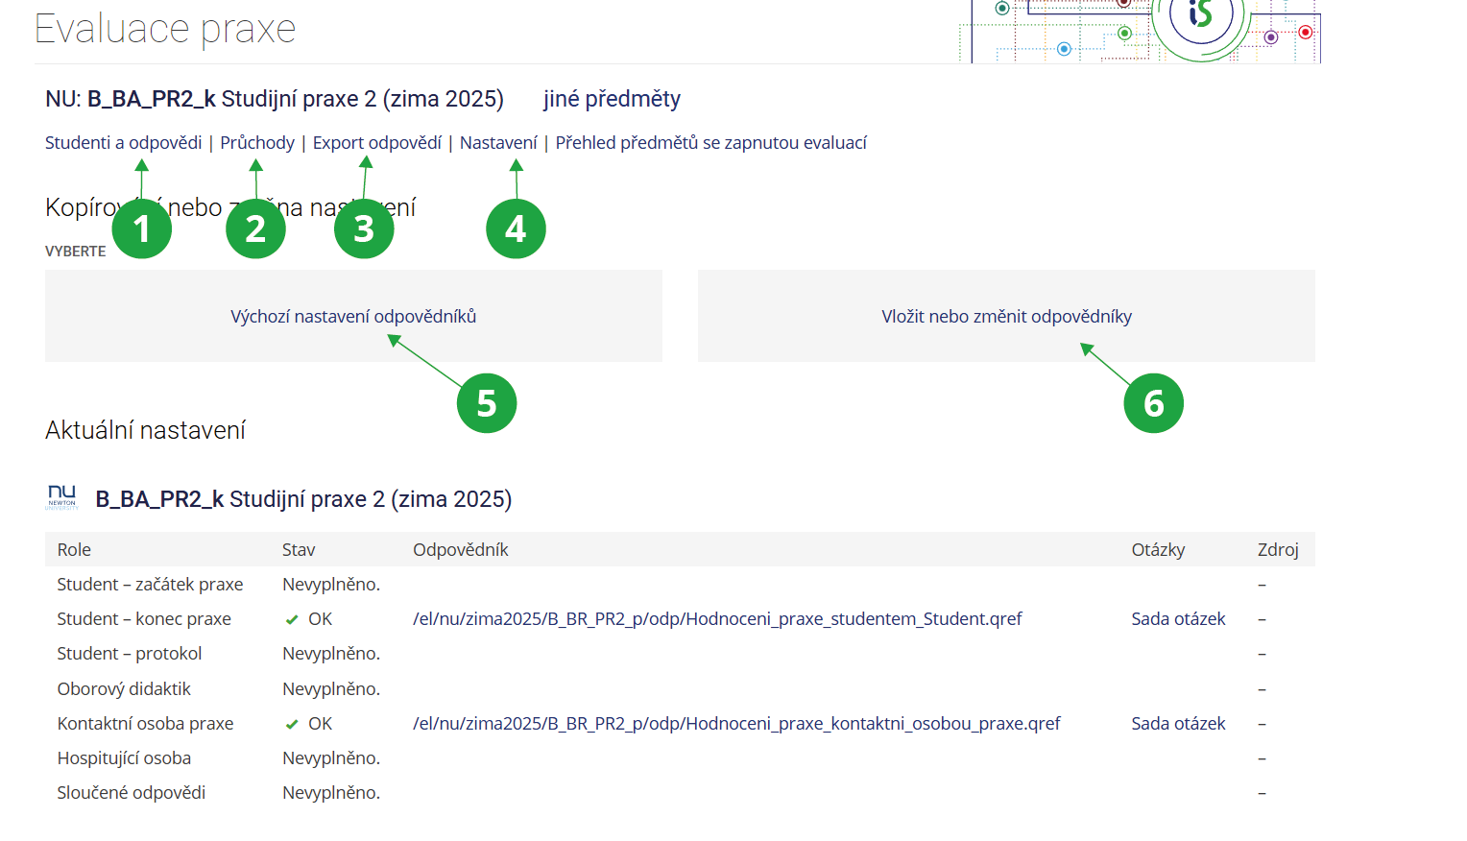Click the jiné předměty link
Viewport: 1467px width, 841px height.
(x=612, y=99)
